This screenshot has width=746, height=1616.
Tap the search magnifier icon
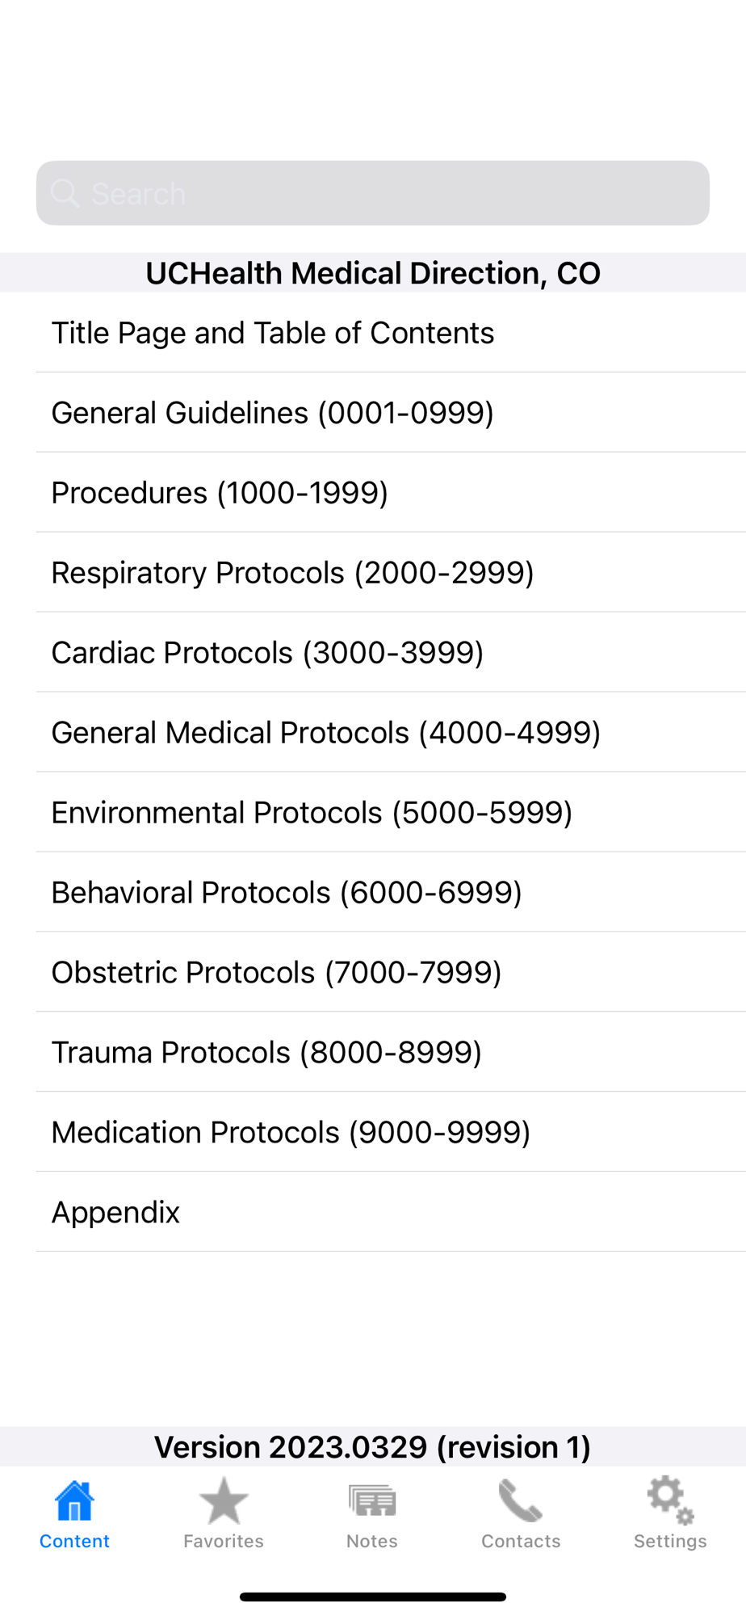[65, 194]
